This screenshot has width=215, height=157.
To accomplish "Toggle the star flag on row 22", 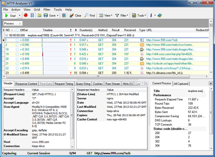I will pyautogui.click(x=17, y=68).
